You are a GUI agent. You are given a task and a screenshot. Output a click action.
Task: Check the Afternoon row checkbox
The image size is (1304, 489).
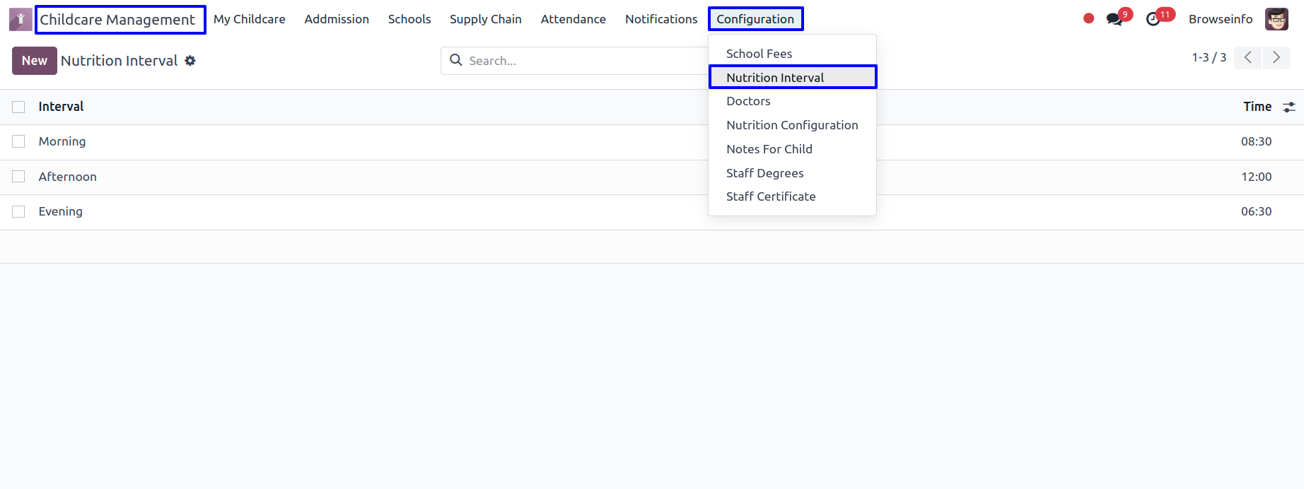click(x=18, y=177)
